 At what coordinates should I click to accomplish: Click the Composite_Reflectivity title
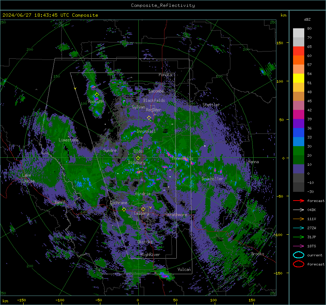point(163,5)
